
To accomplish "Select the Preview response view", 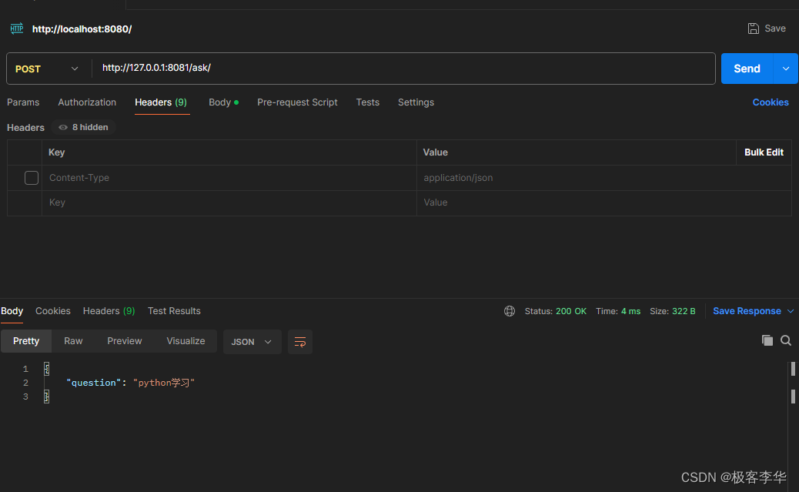I will pos(124,340).
